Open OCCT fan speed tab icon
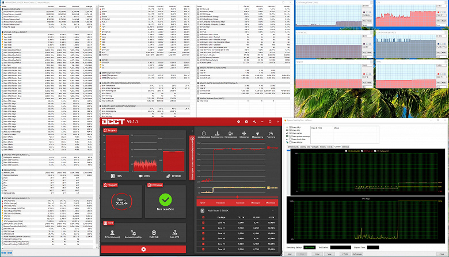The width and height of the screenshot is (449, 257). click(244, 134)
